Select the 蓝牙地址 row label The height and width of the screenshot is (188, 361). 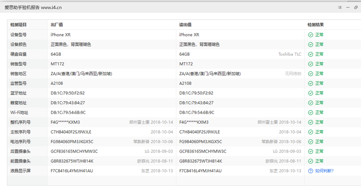pos(18,93)
